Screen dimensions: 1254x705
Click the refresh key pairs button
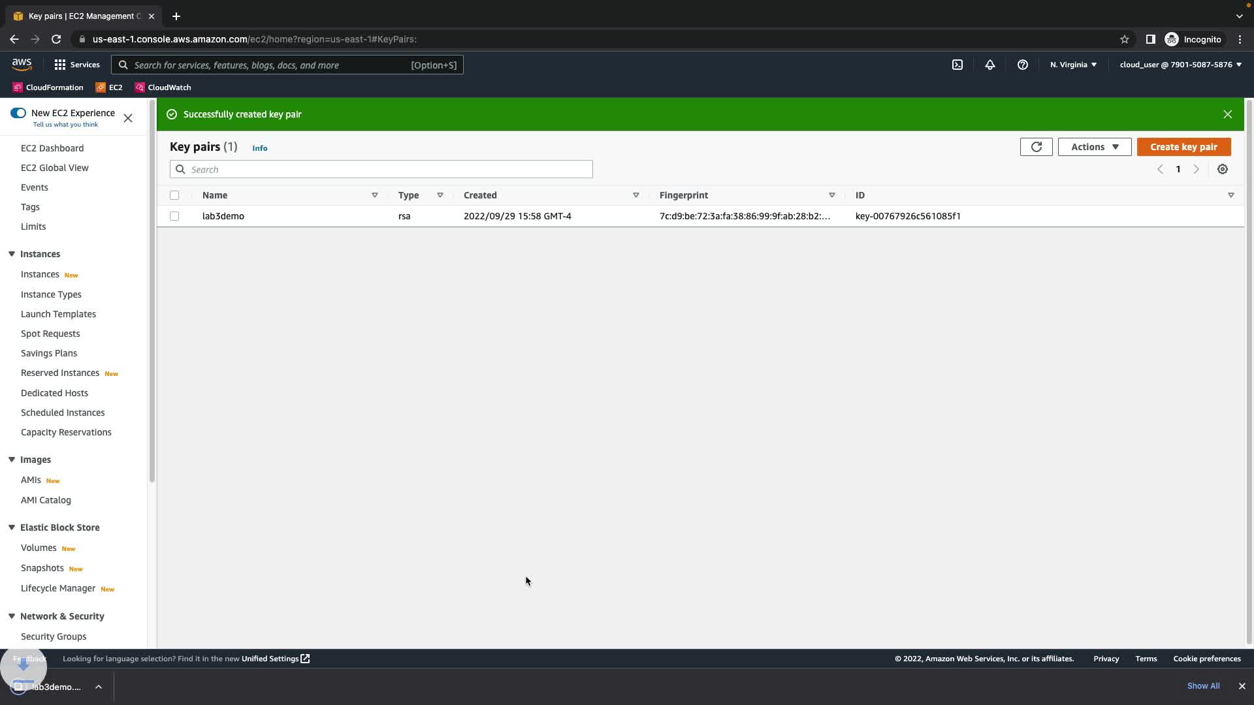pyautogui.click(x=1036, y=147)
